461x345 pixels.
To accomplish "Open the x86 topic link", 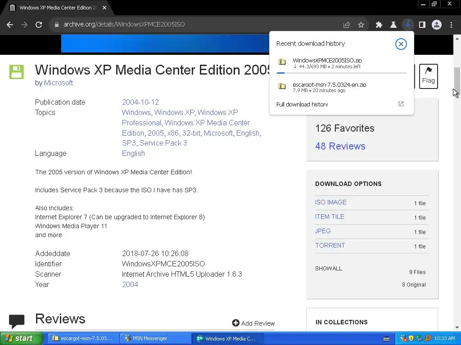I will [173, 133].
